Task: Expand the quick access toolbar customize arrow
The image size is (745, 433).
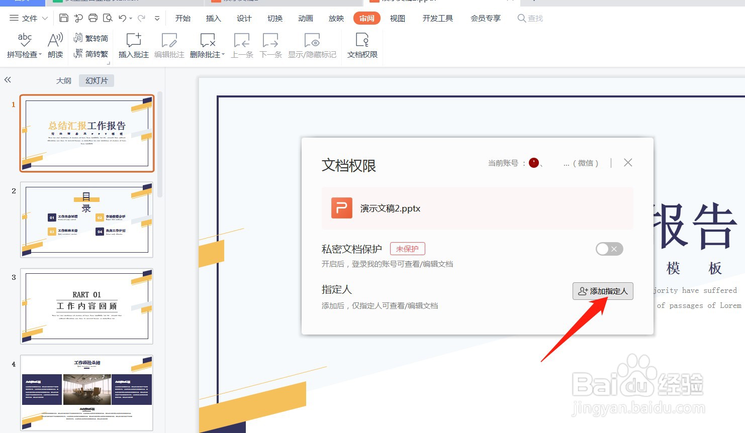Action: pos(157,19)
